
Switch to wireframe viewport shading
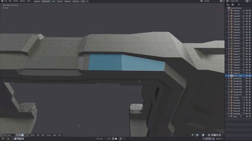click(212, 135)
